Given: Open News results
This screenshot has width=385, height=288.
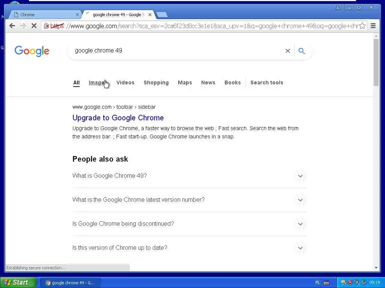Looking at the screenshot, I should coord(208,83).
